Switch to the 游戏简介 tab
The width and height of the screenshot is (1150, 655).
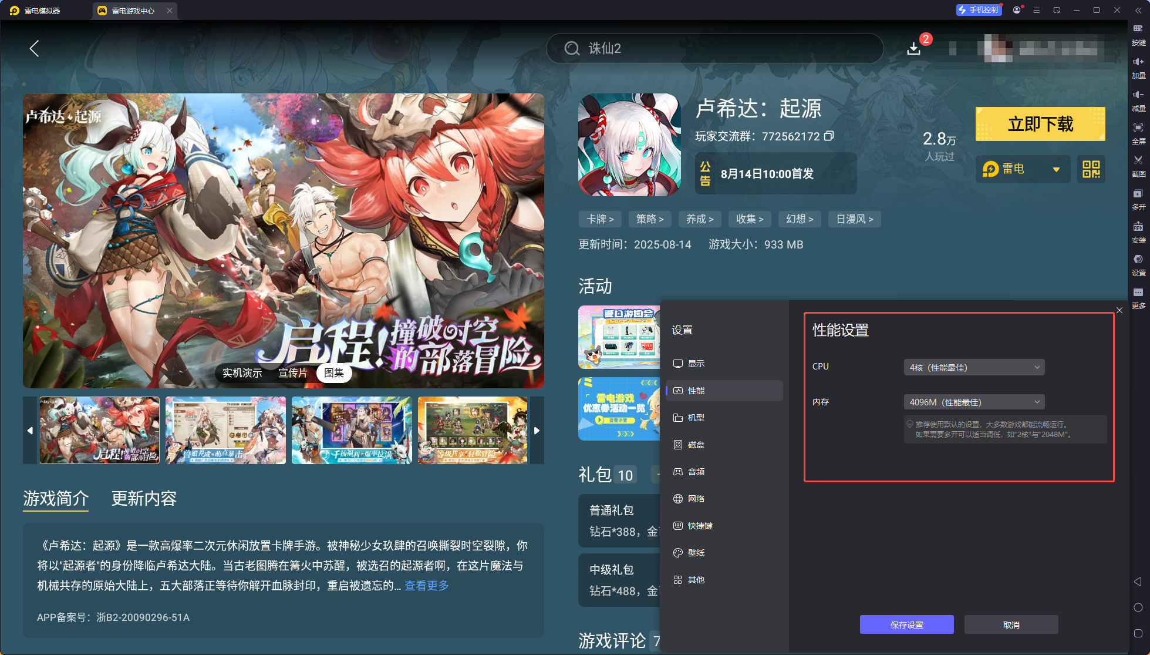pos(56,498)
